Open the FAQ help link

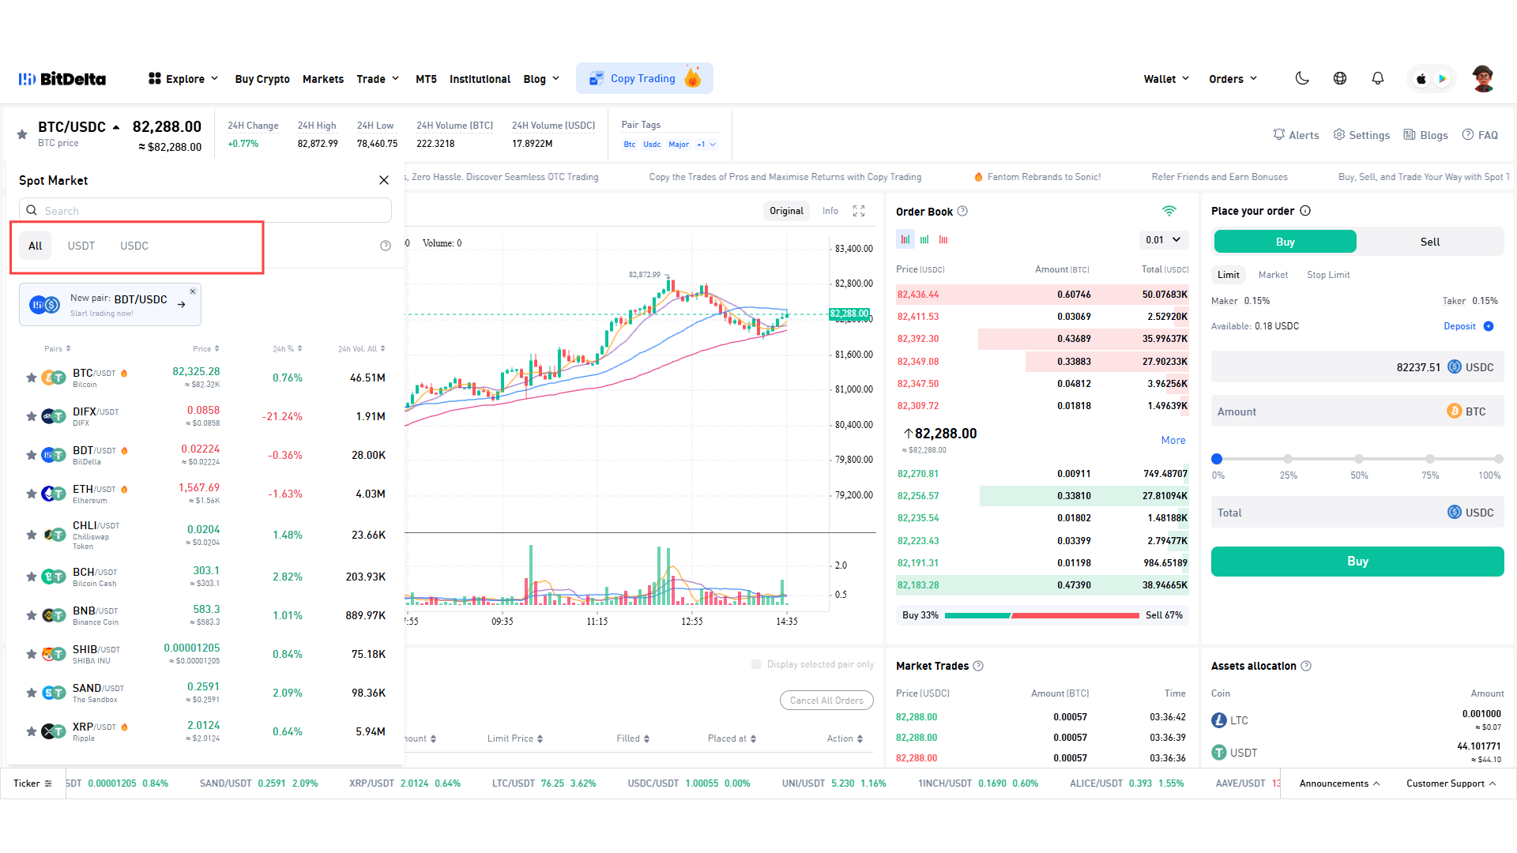(1480, 135)
